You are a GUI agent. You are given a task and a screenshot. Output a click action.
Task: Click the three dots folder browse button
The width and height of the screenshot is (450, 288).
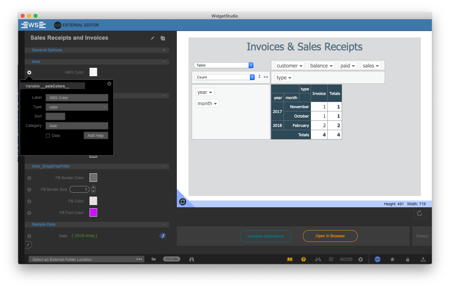pyautogui.click(x=139, y=259)
